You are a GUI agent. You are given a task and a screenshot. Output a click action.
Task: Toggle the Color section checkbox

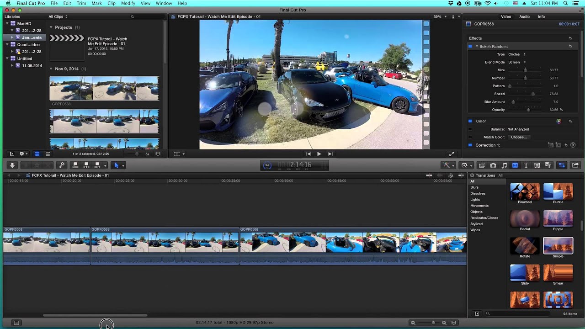click(x=470, y=121)
